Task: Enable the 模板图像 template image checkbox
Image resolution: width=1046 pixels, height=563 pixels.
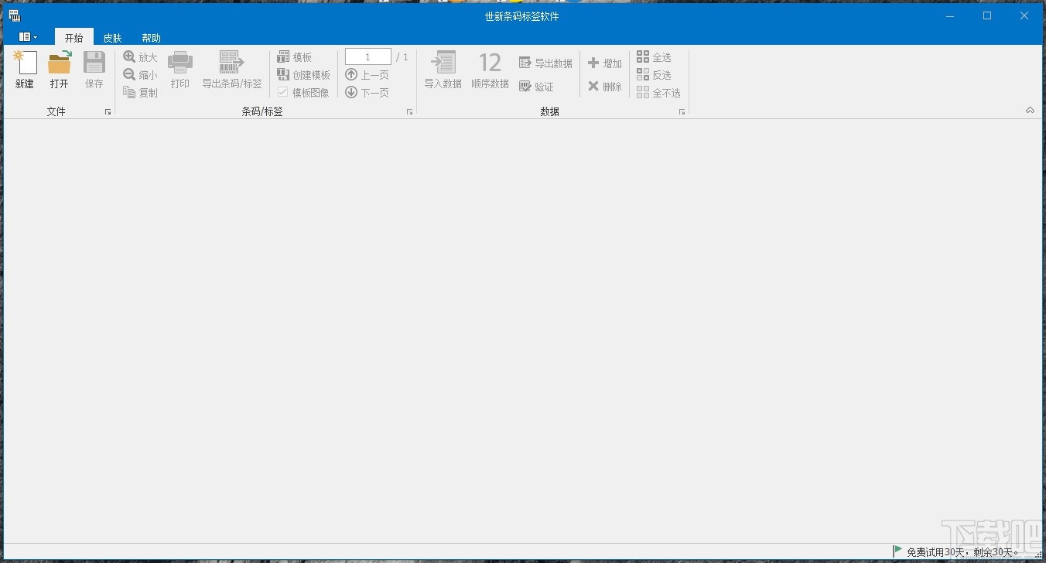Action: point(283,92)
